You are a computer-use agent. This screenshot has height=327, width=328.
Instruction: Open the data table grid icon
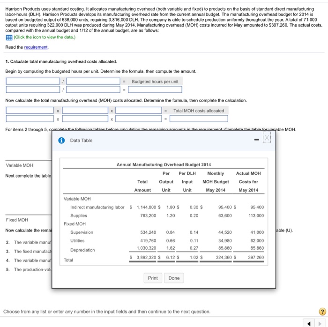tap(9, 37)
